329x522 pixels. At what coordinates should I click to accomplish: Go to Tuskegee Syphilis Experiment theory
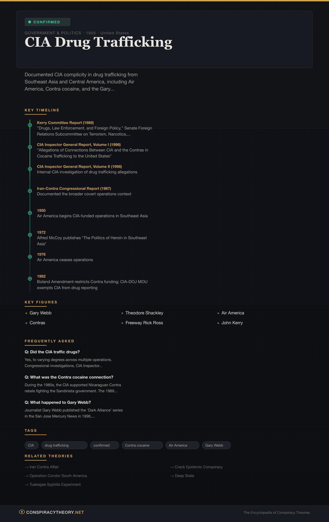pos(55,484)
